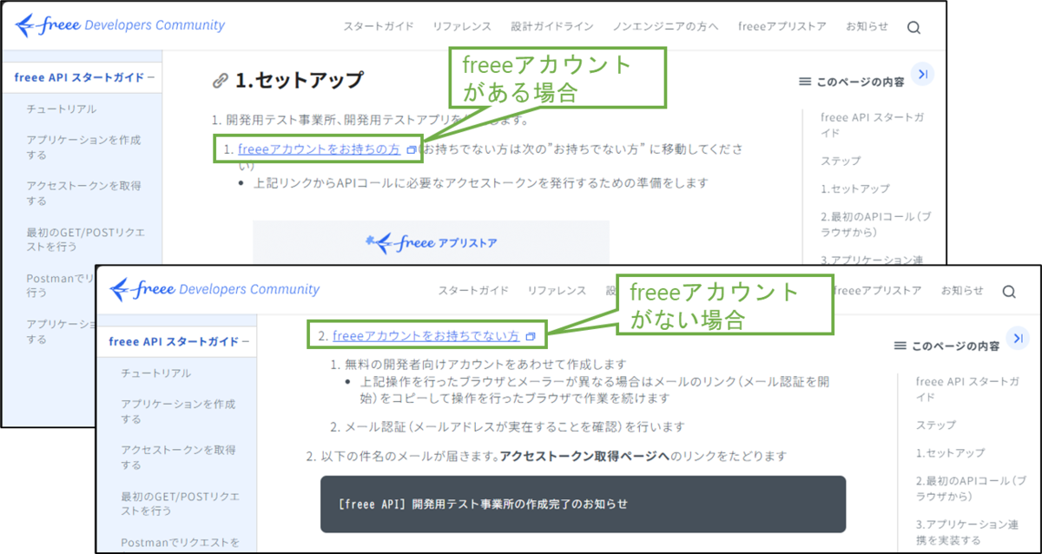Click the search icon in the front window
This screenshot has height=554, width=1042.
[1009, 291]
